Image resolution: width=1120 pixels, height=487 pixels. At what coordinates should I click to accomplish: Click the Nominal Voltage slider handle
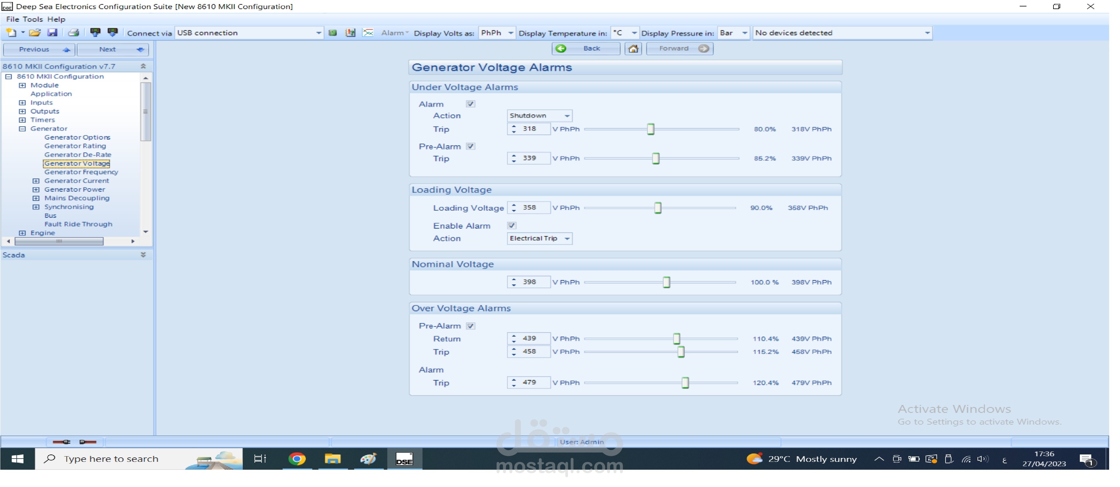pyautogui.click(x=666, y=282)
